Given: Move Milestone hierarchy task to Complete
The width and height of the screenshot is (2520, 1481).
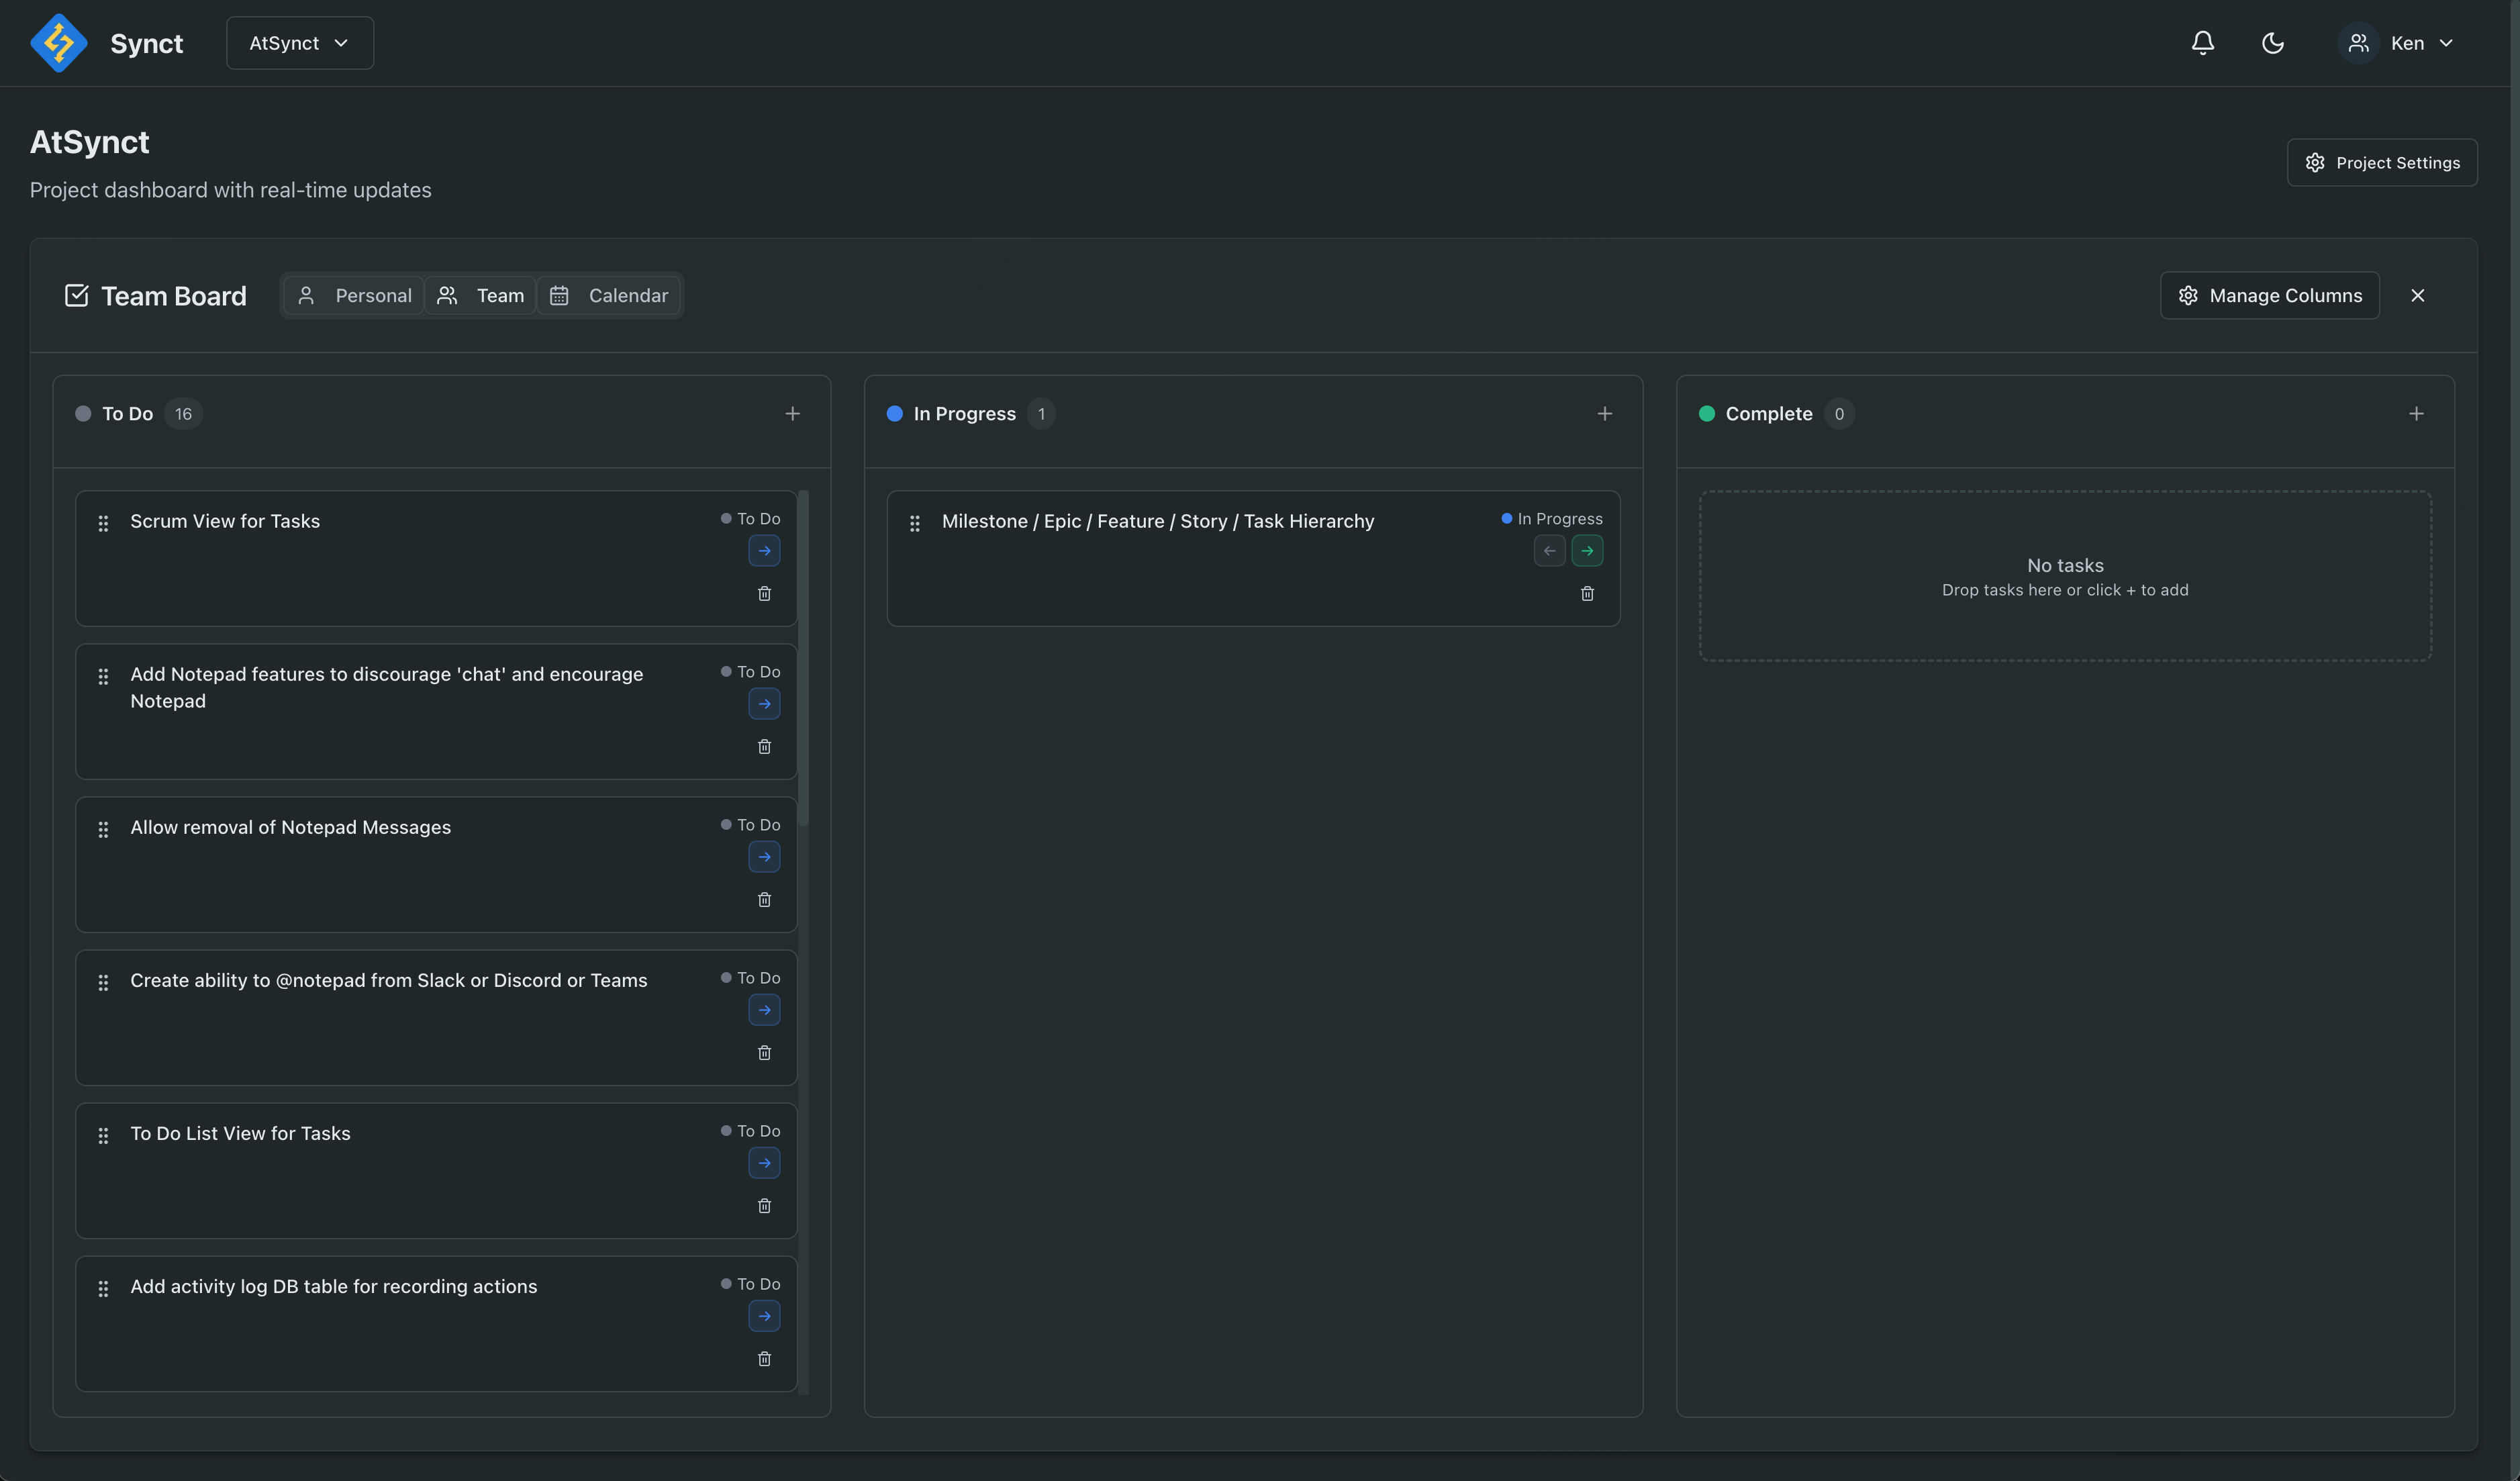Looking at the screenshot, I should pos(1587,550).
